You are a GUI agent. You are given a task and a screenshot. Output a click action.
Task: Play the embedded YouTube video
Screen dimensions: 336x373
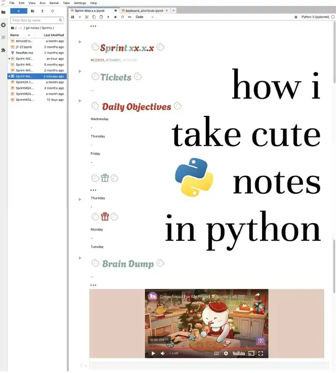[x=153, y=353]
